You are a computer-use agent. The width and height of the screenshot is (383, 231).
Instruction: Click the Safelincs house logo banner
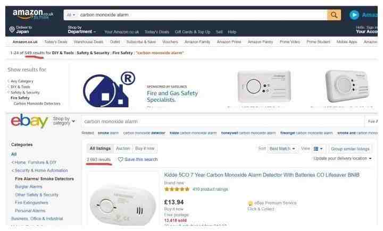109,90
